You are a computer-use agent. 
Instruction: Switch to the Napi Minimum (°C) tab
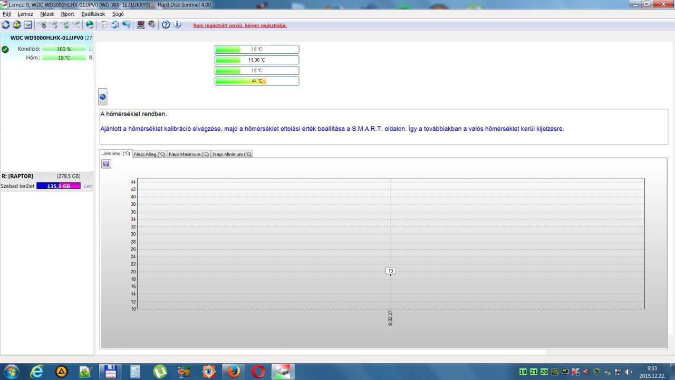tap(232, 154)
